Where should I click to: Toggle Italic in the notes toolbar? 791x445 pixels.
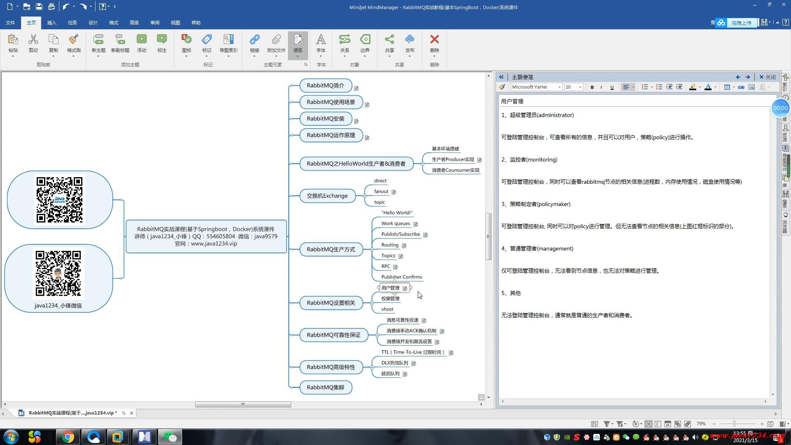pos(601,87)
